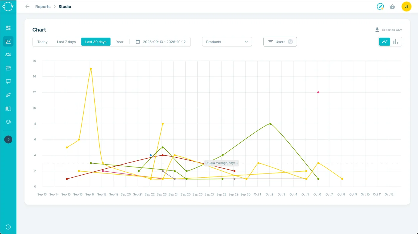Open the shopping basket icon
Viewport: 418px width, 234px height.
coord(392,7)
